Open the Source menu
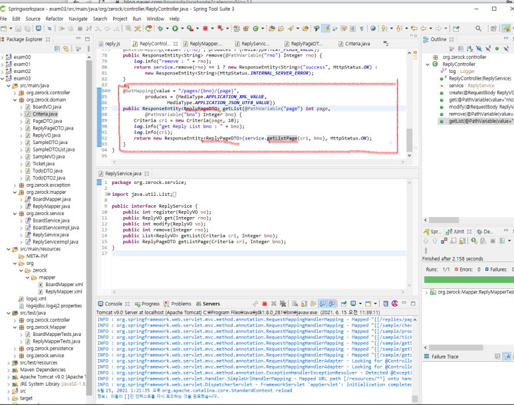Screen dimensions: 514x405 click(33, 19)
